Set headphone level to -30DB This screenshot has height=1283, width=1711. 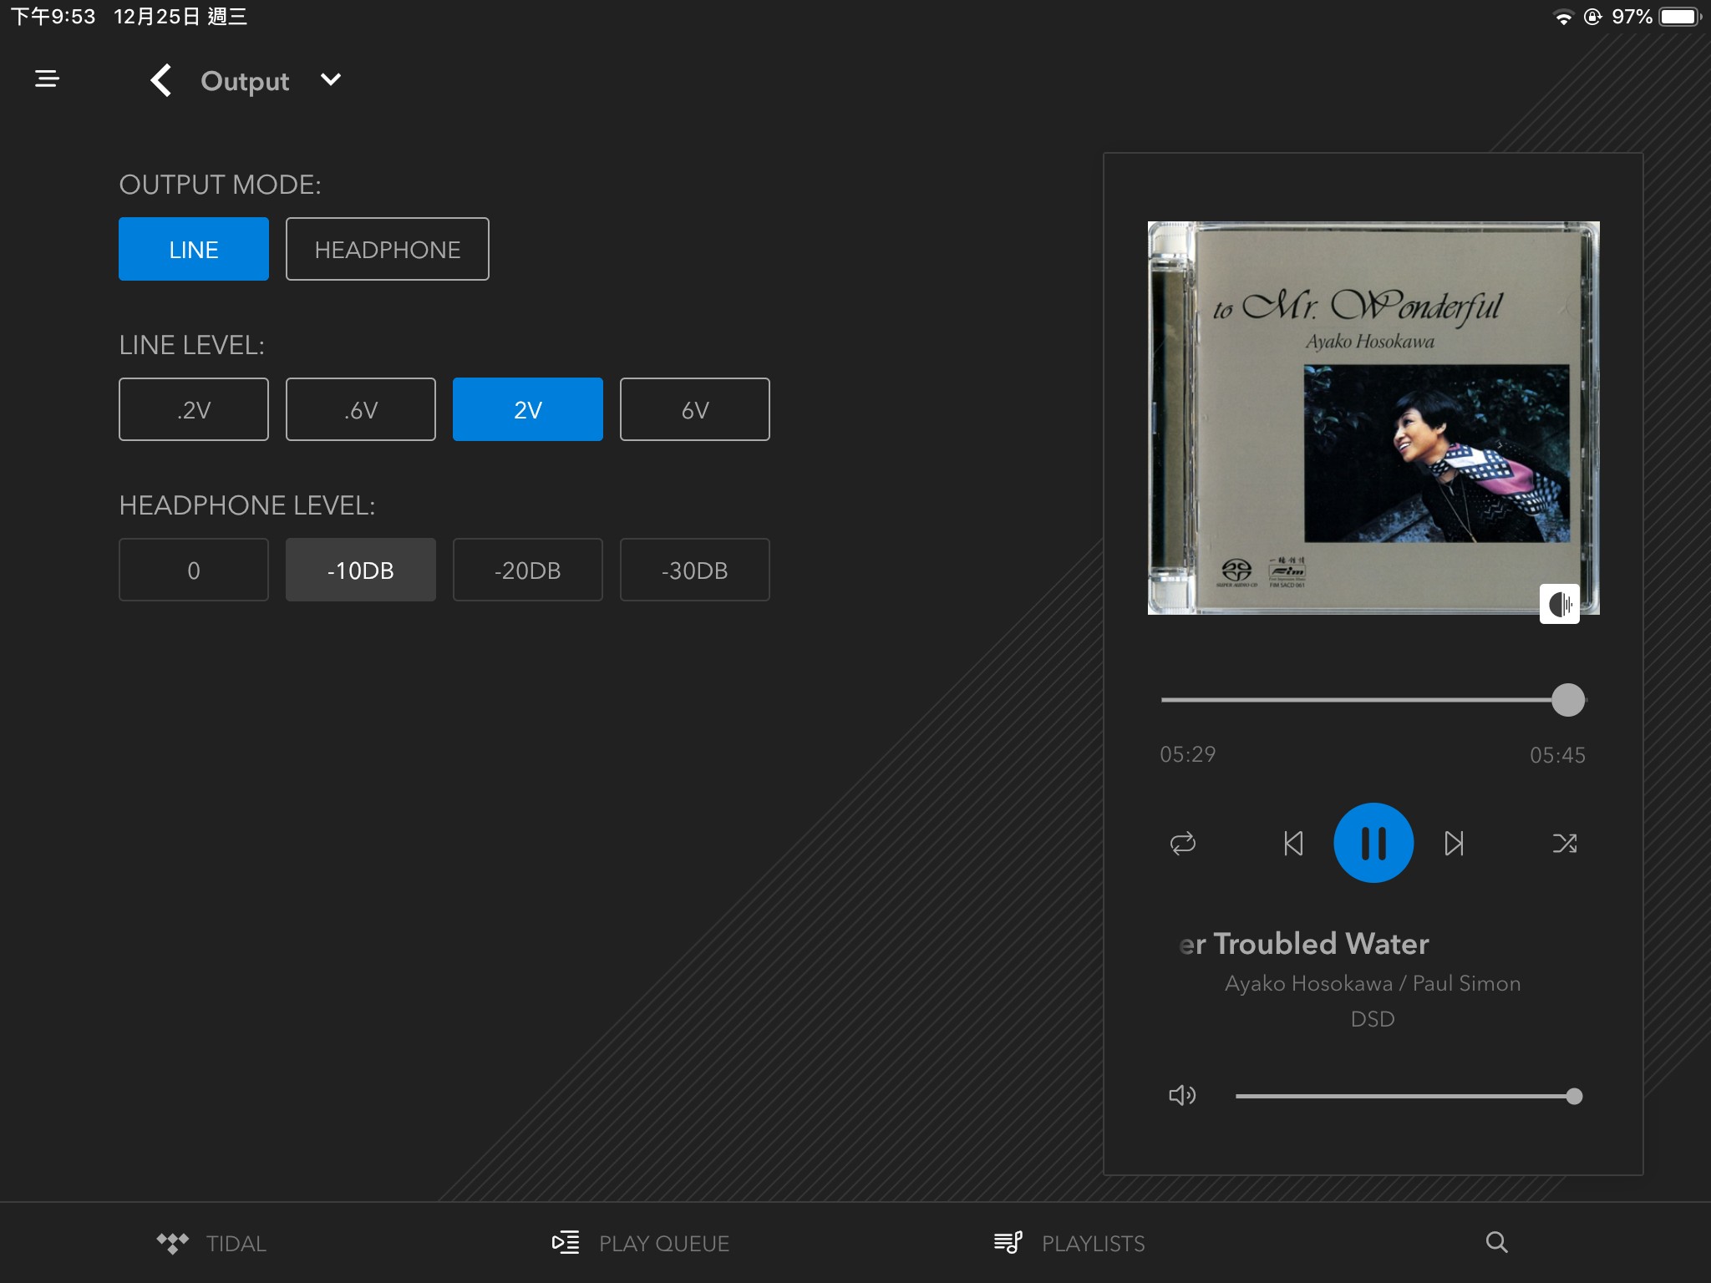tap(695, 570)
